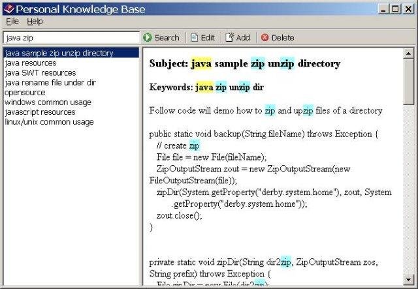Click the Personal Knowledge Base app icon

(8, 8)
